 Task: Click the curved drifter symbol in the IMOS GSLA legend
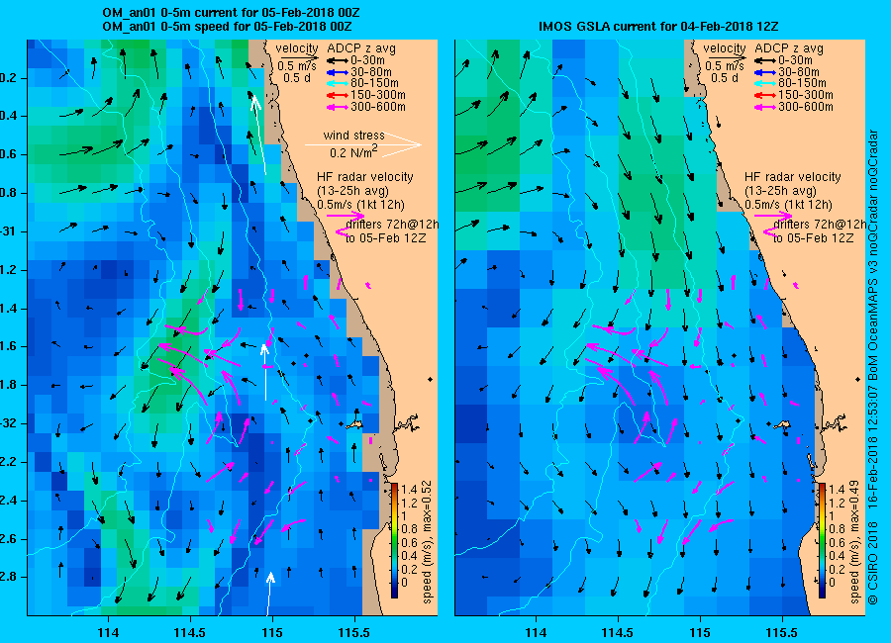(769, 231)
